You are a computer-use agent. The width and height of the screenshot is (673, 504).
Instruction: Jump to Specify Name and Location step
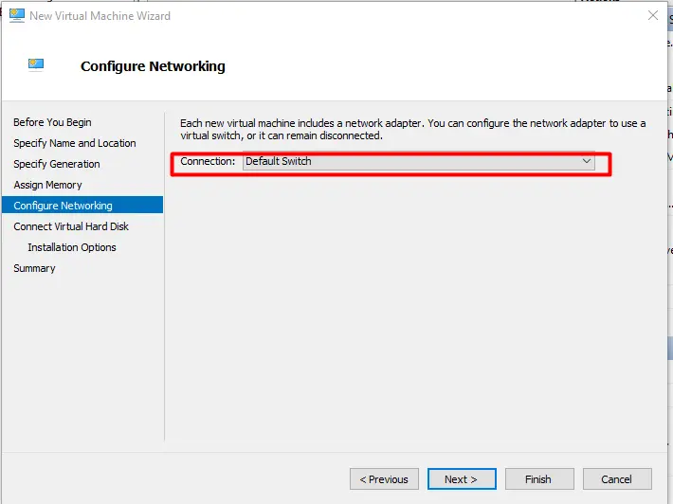click(x=75, y=143)
